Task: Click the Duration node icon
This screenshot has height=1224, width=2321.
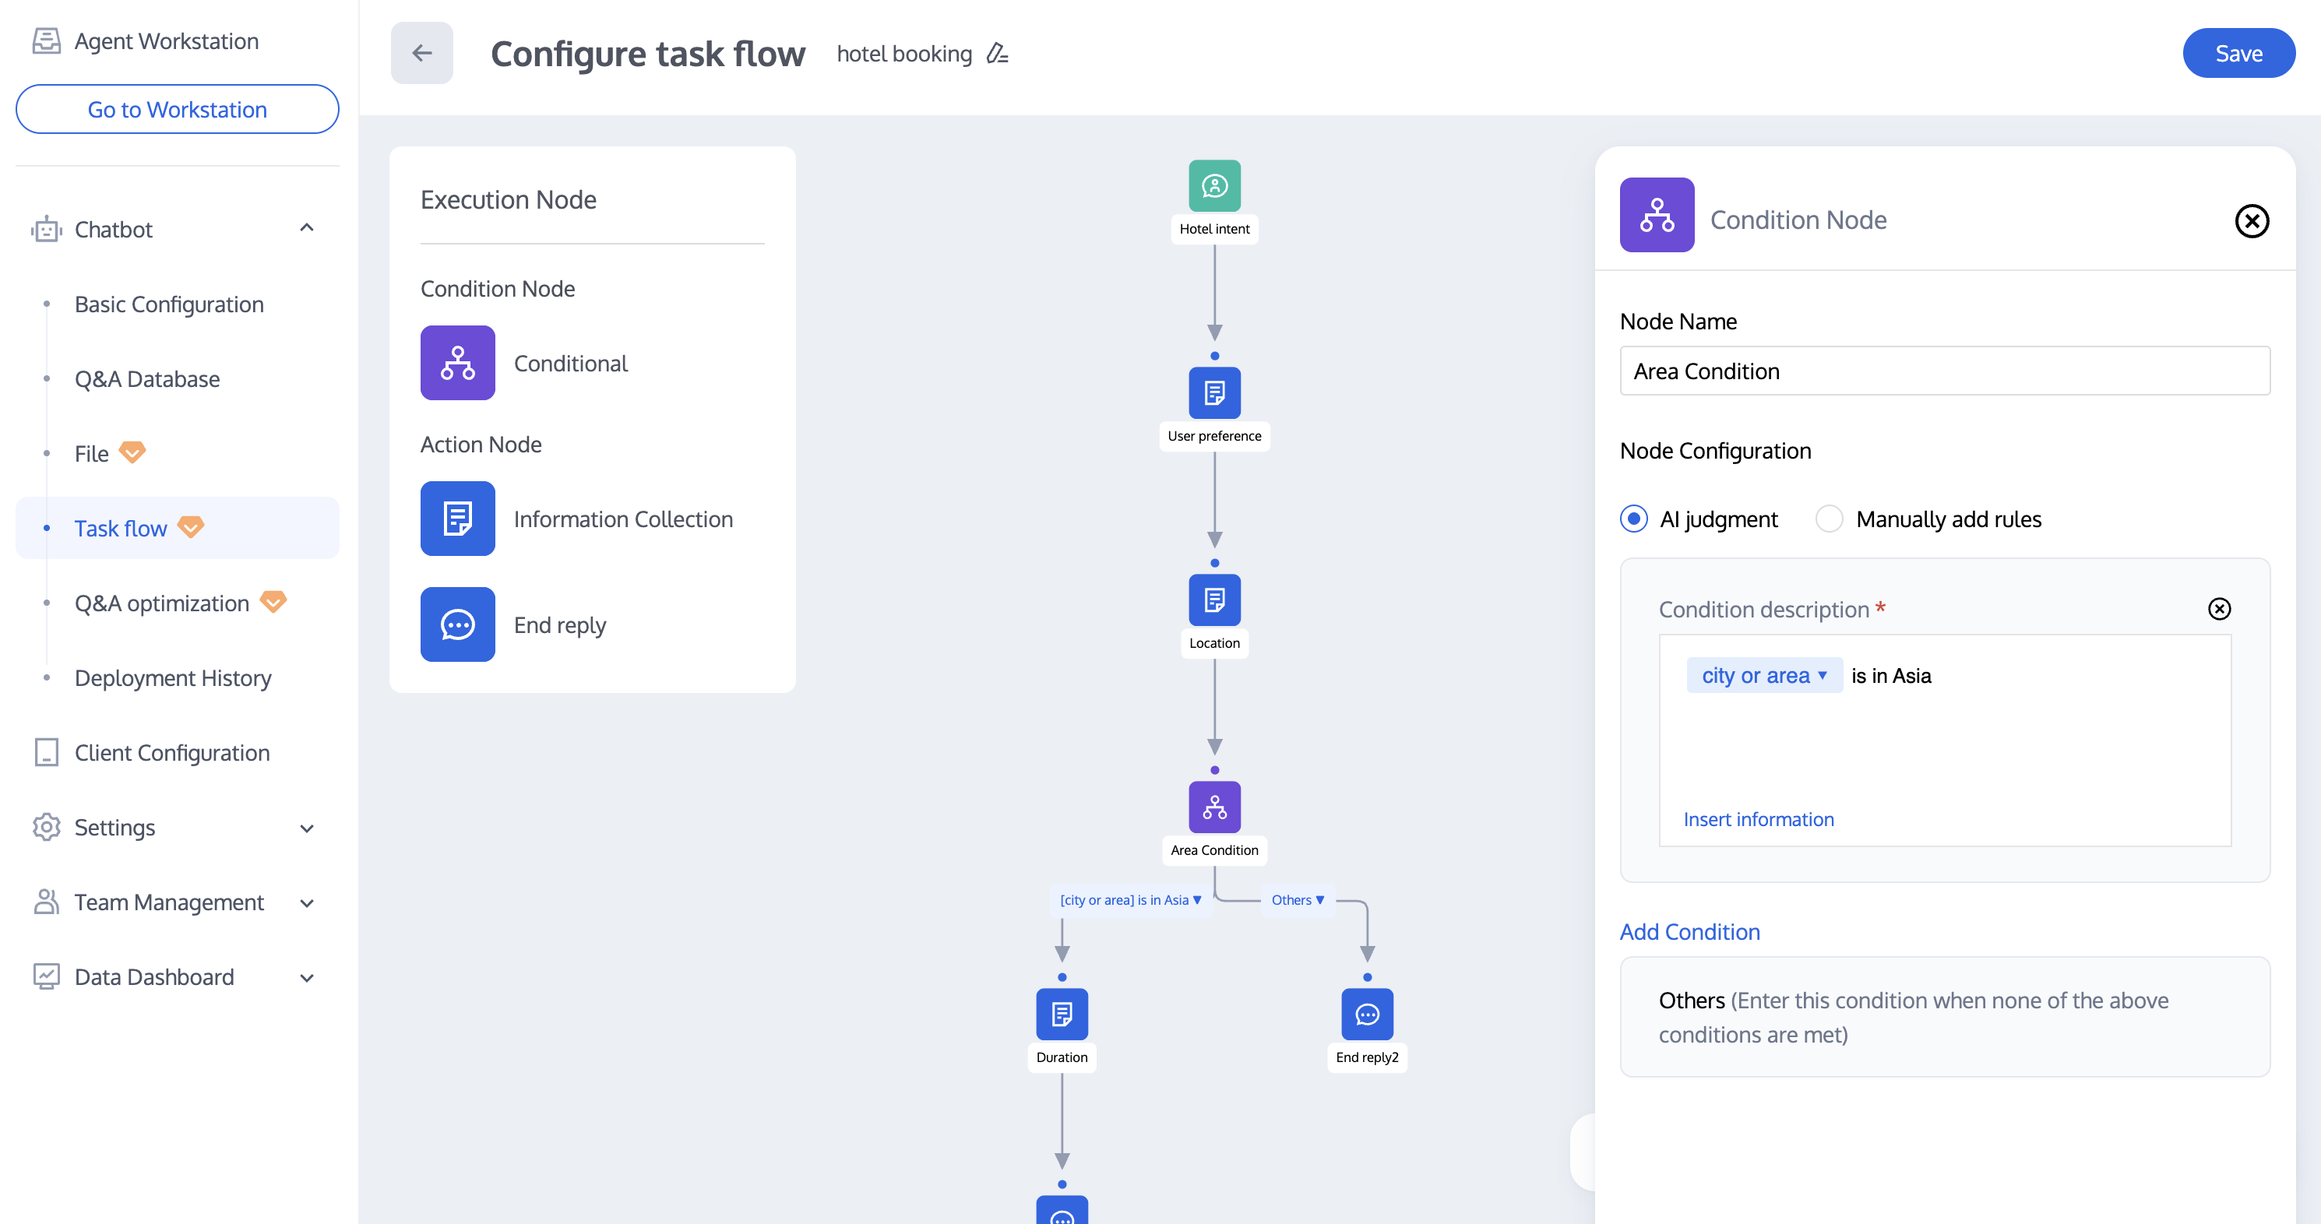Action: click(x=1062, y=1014)
